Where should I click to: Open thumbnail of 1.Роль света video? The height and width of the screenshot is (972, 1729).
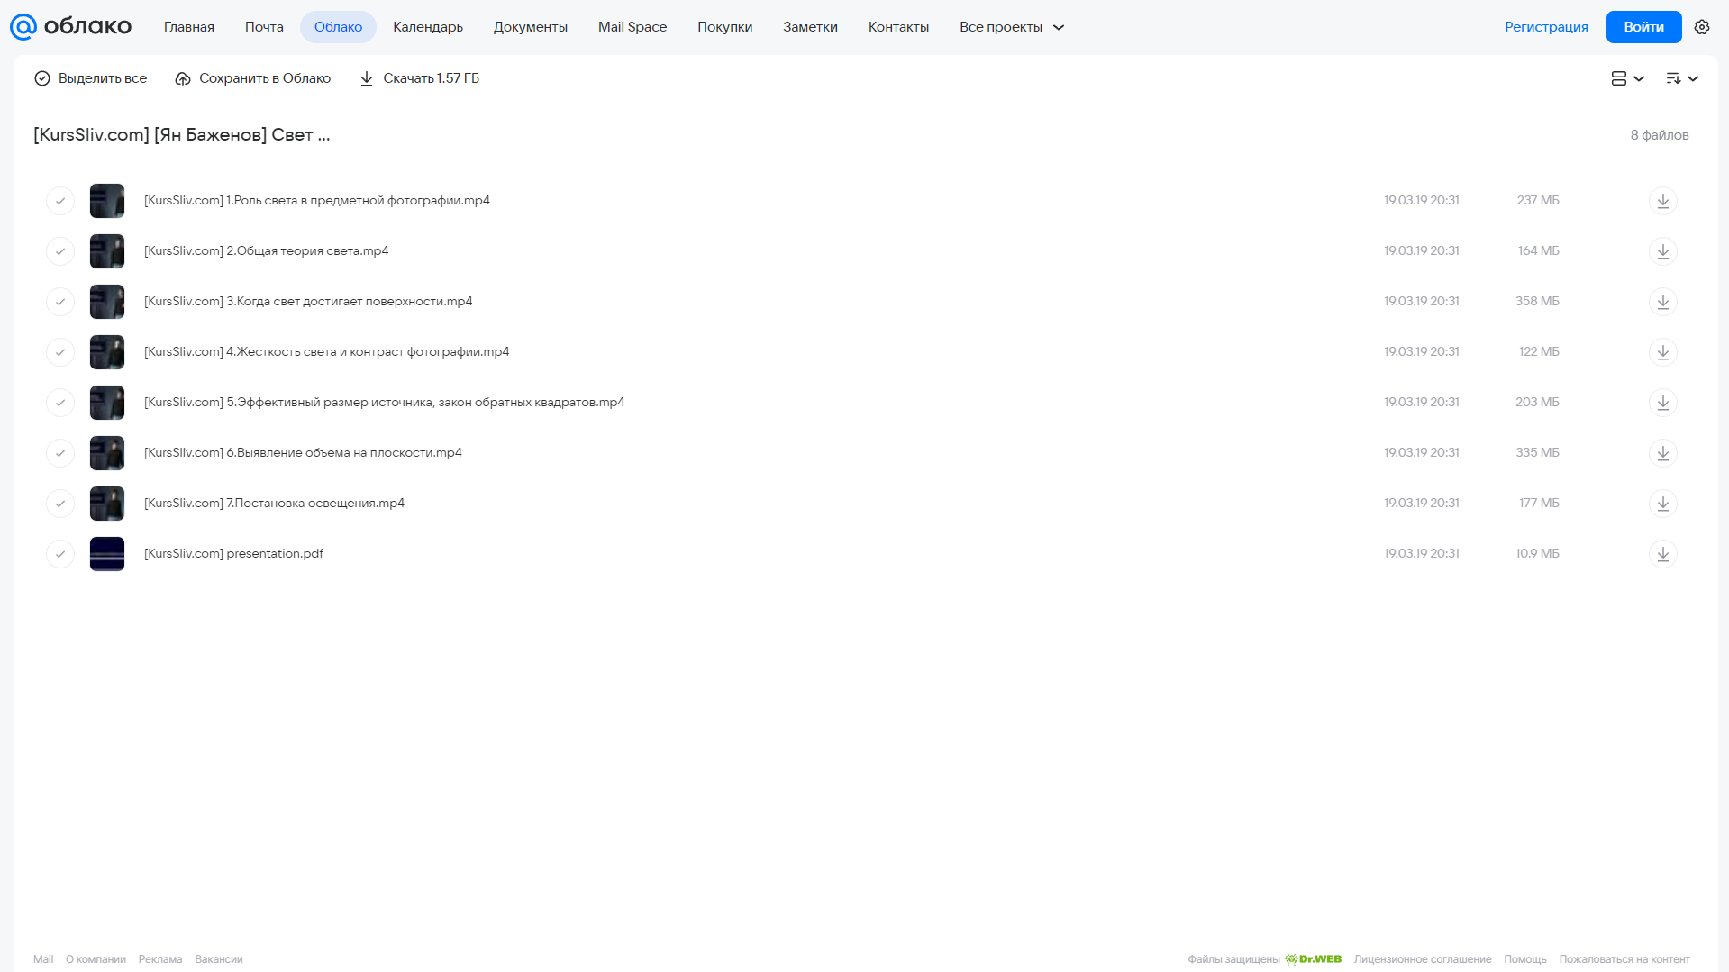(107, 201)
